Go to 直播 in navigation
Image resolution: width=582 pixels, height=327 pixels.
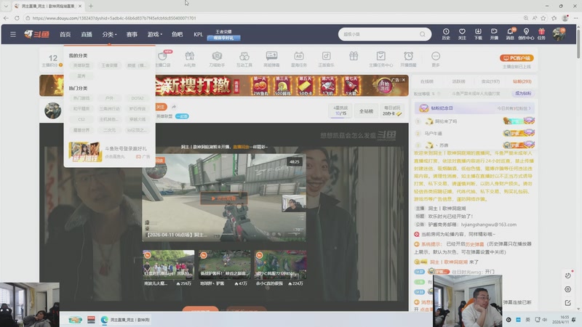point(87,34)
